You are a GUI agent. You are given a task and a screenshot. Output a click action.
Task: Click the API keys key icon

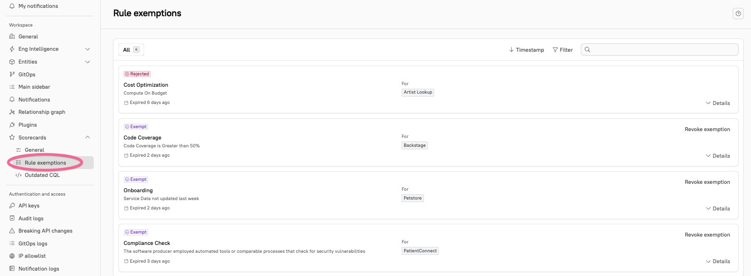13,206
